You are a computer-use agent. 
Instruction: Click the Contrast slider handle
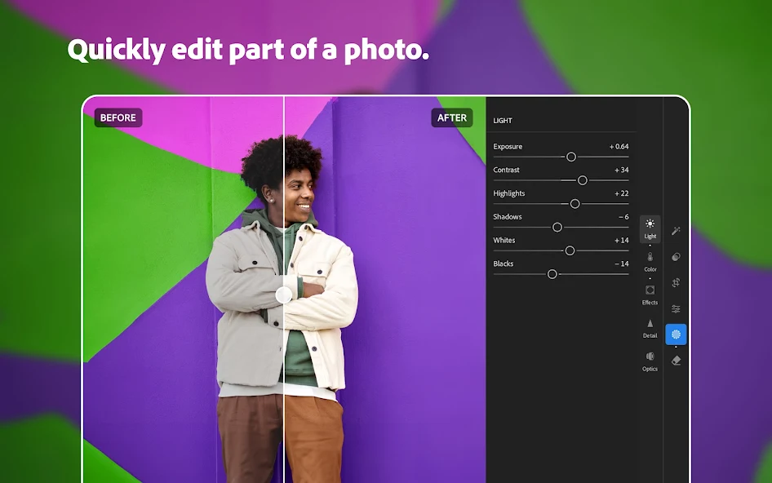pyautogui.click(x=582, y=179)
